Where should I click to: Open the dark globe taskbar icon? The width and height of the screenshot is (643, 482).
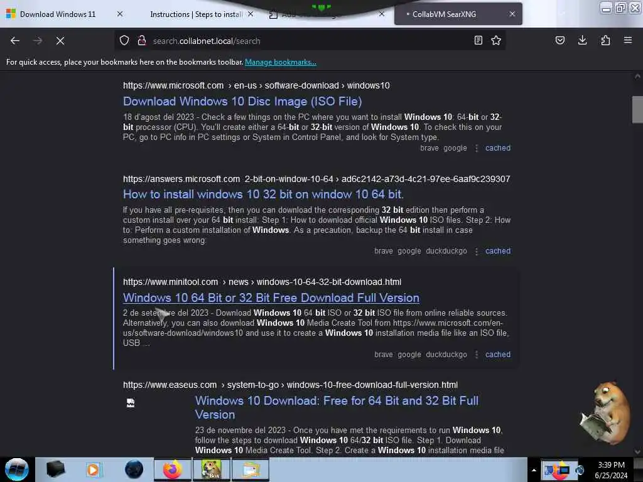tap(134, 469)
